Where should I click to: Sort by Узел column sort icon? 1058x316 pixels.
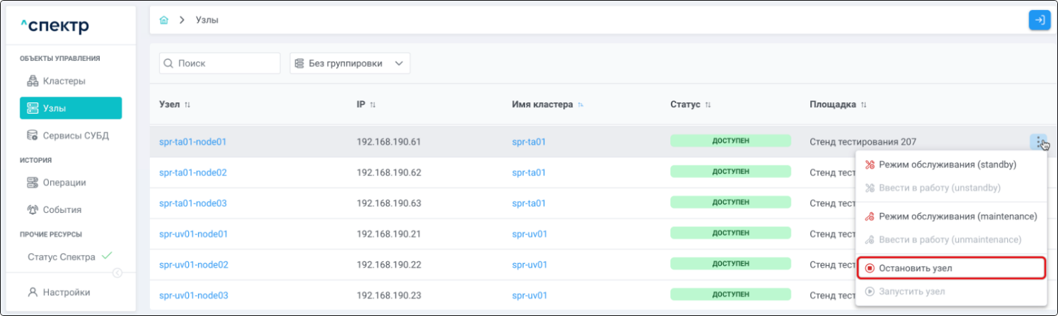(x=187, y=104)
